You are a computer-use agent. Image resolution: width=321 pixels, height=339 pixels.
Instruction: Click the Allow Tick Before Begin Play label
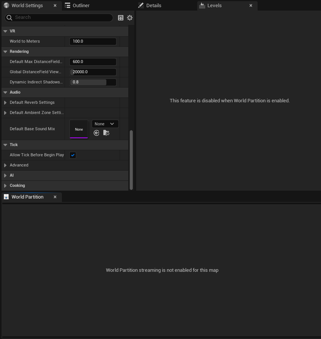[x=37, y=155]
